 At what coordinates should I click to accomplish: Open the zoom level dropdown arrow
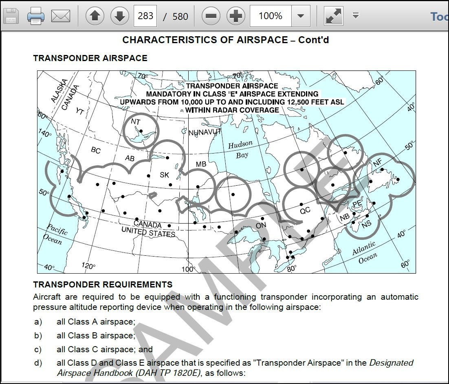(301, 16)
